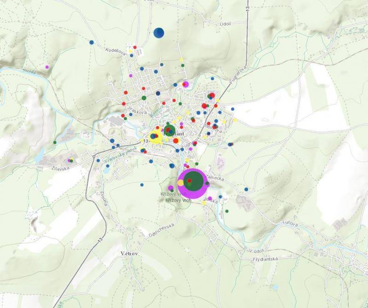Select the large yellow circle marker beside route 13
The height and width of the screenshot is (308, 368).
coord(155,136)
